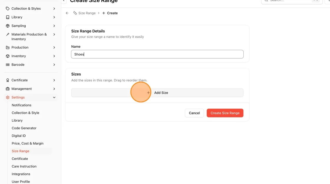Image resolution: width=330 pixels, height=184 pixels.
Task: Click the Certificate ribbon icon
Action: (x=8, y=80)
